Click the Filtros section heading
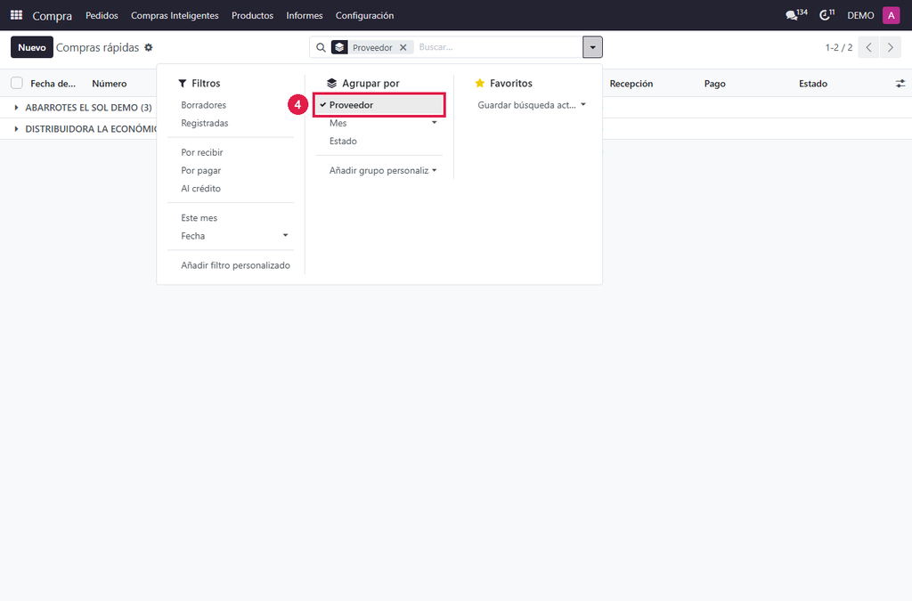The image size is (912, 601). 199,83
